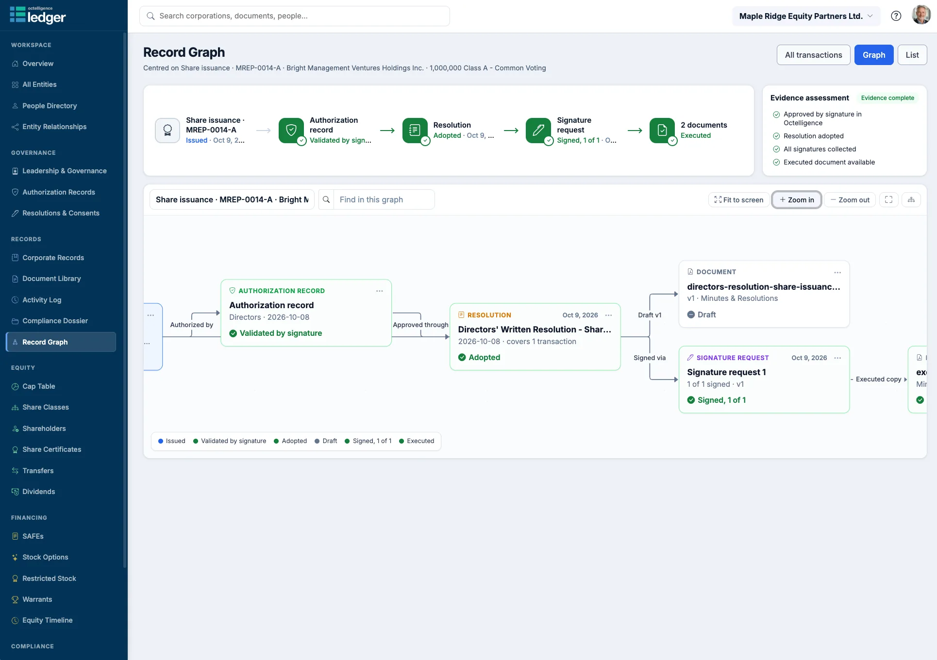Click the Zoom out button
This screenshot has height=660, width=937.
(x=850, y=199)
